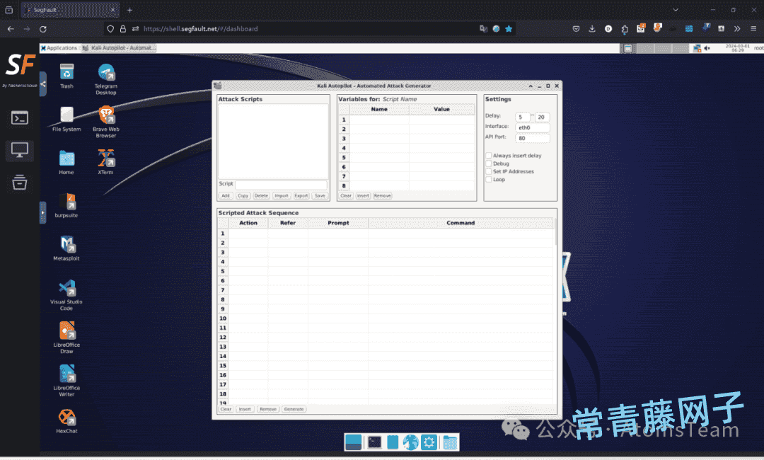The image size is (764, 460).
Task: Select desktop monitor view in SegFault sidebar
Action: [20, 150]
